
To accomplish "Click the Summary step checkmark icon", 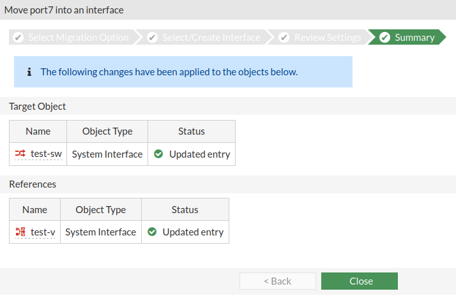I will tap(384, 38).
